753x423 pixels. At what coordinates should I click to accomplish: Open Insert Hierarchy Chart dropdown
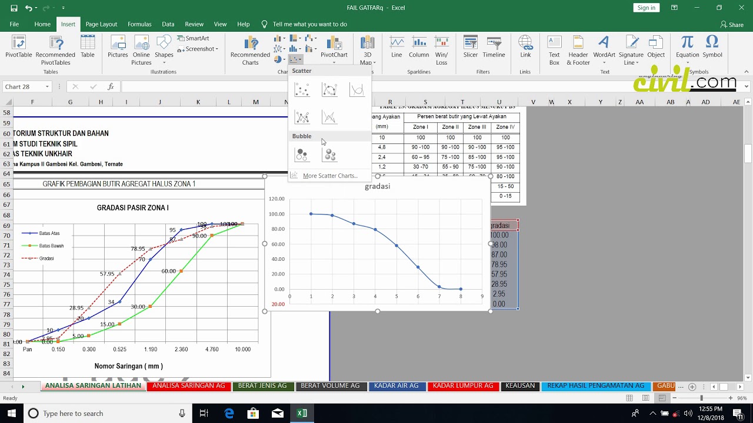tap(295, 39)
